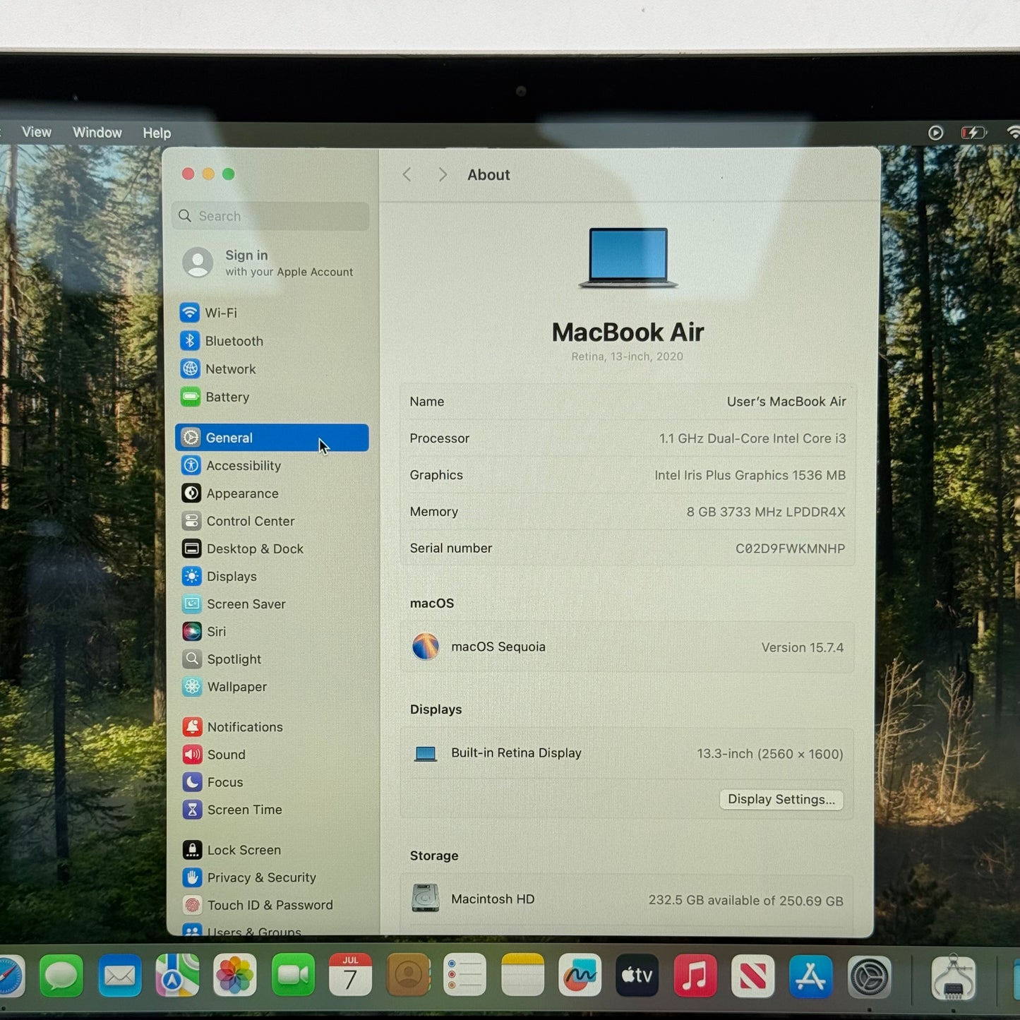Open System Information chip icon in Dock
Screen dimensions: 1020x1020
[954, 978]
